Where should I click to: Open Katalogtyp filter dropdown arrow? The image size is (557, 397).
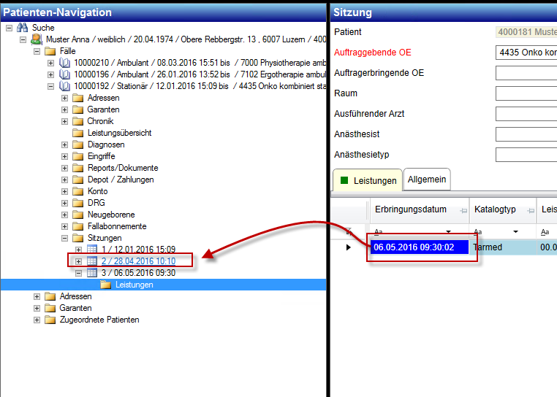pyautogui.click(x=515, y=231)
